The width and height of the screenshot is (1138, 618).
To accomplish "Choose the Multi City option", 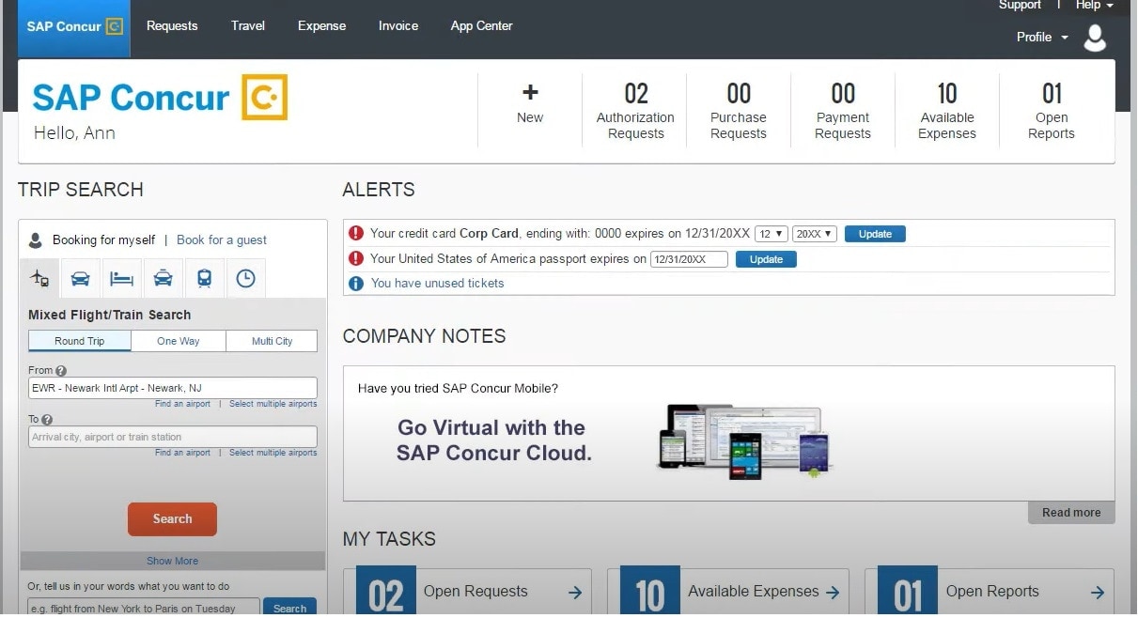I will coord(272,341).
